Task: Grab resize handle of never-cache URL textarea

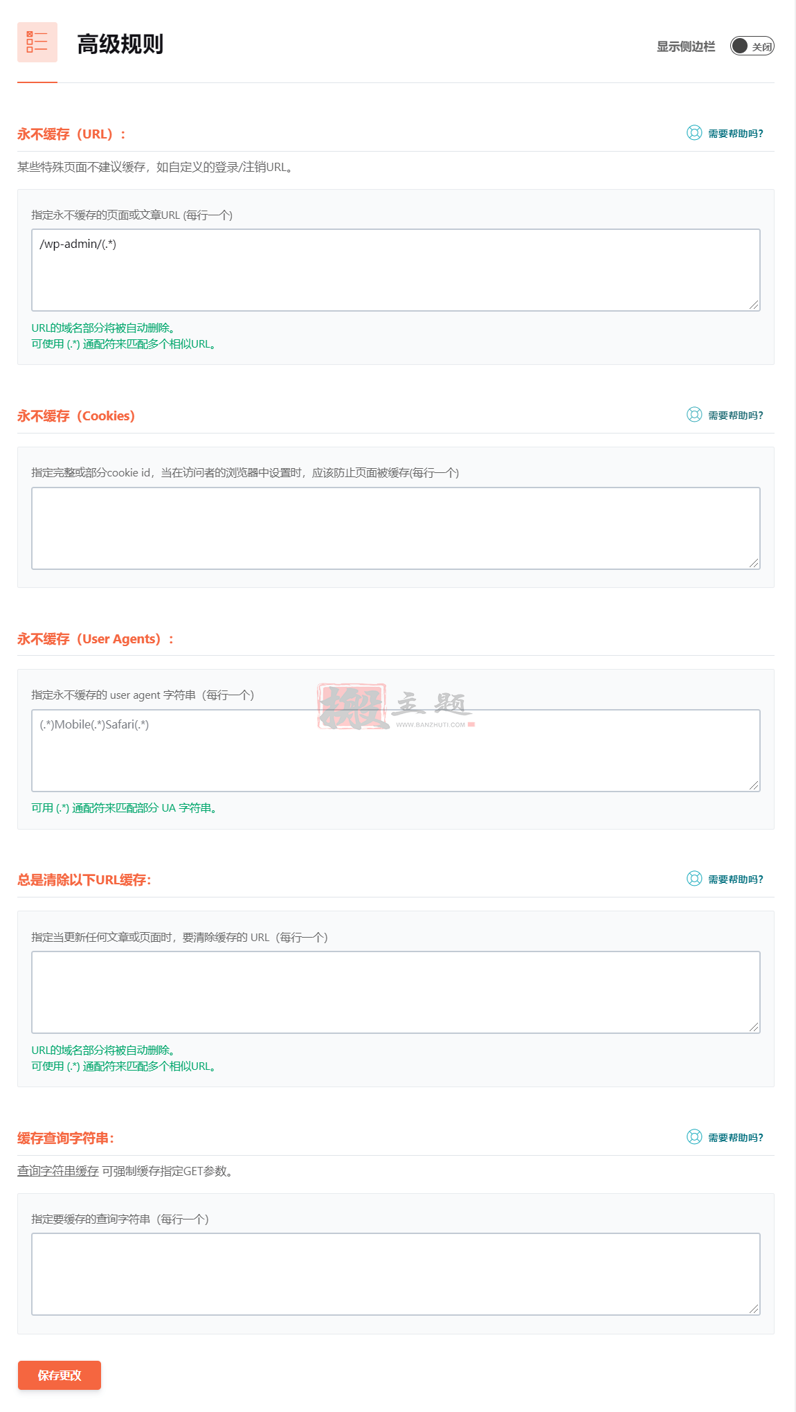Action: pyautogui.click(x=754, y=305)
